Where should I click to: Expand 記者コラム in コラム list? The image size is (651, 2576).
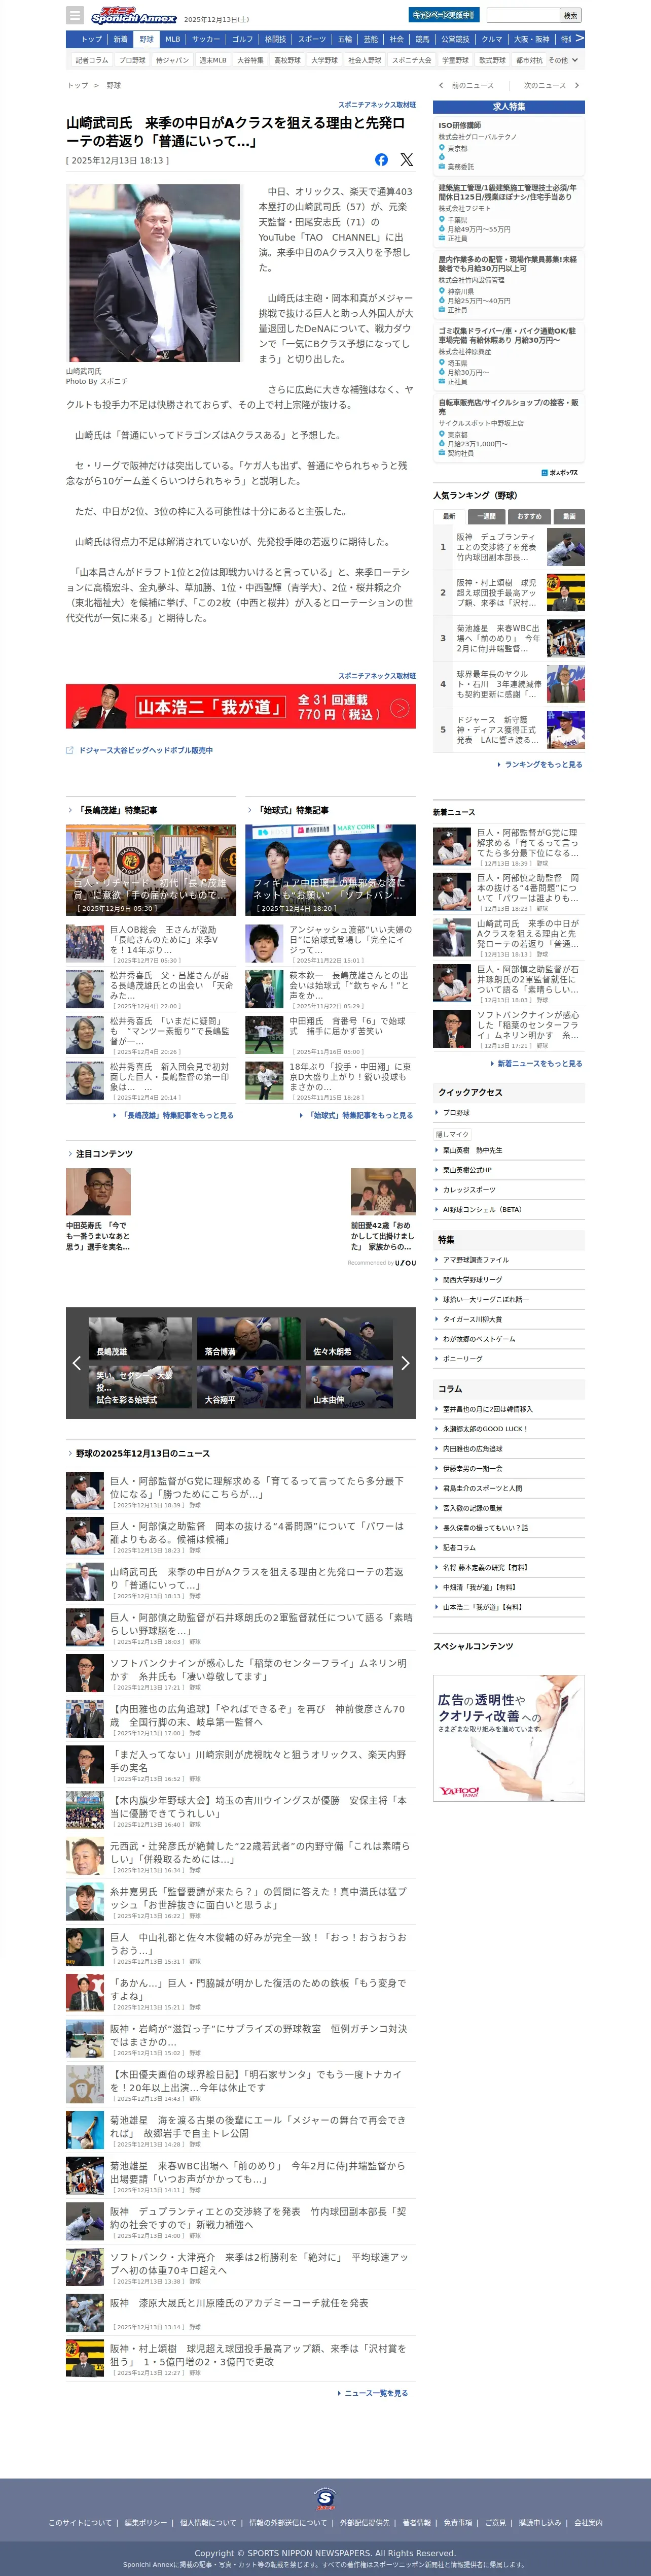point(509,1547)
